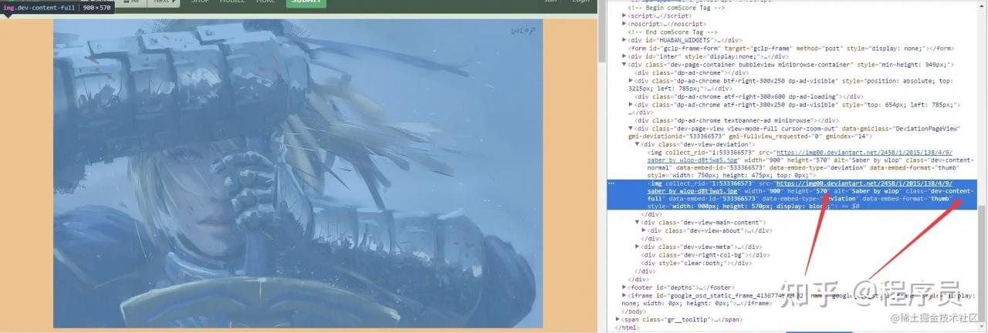This screenshot has height=333, width=988.
Task: Expand the noscript node
Action: point(625,24)
